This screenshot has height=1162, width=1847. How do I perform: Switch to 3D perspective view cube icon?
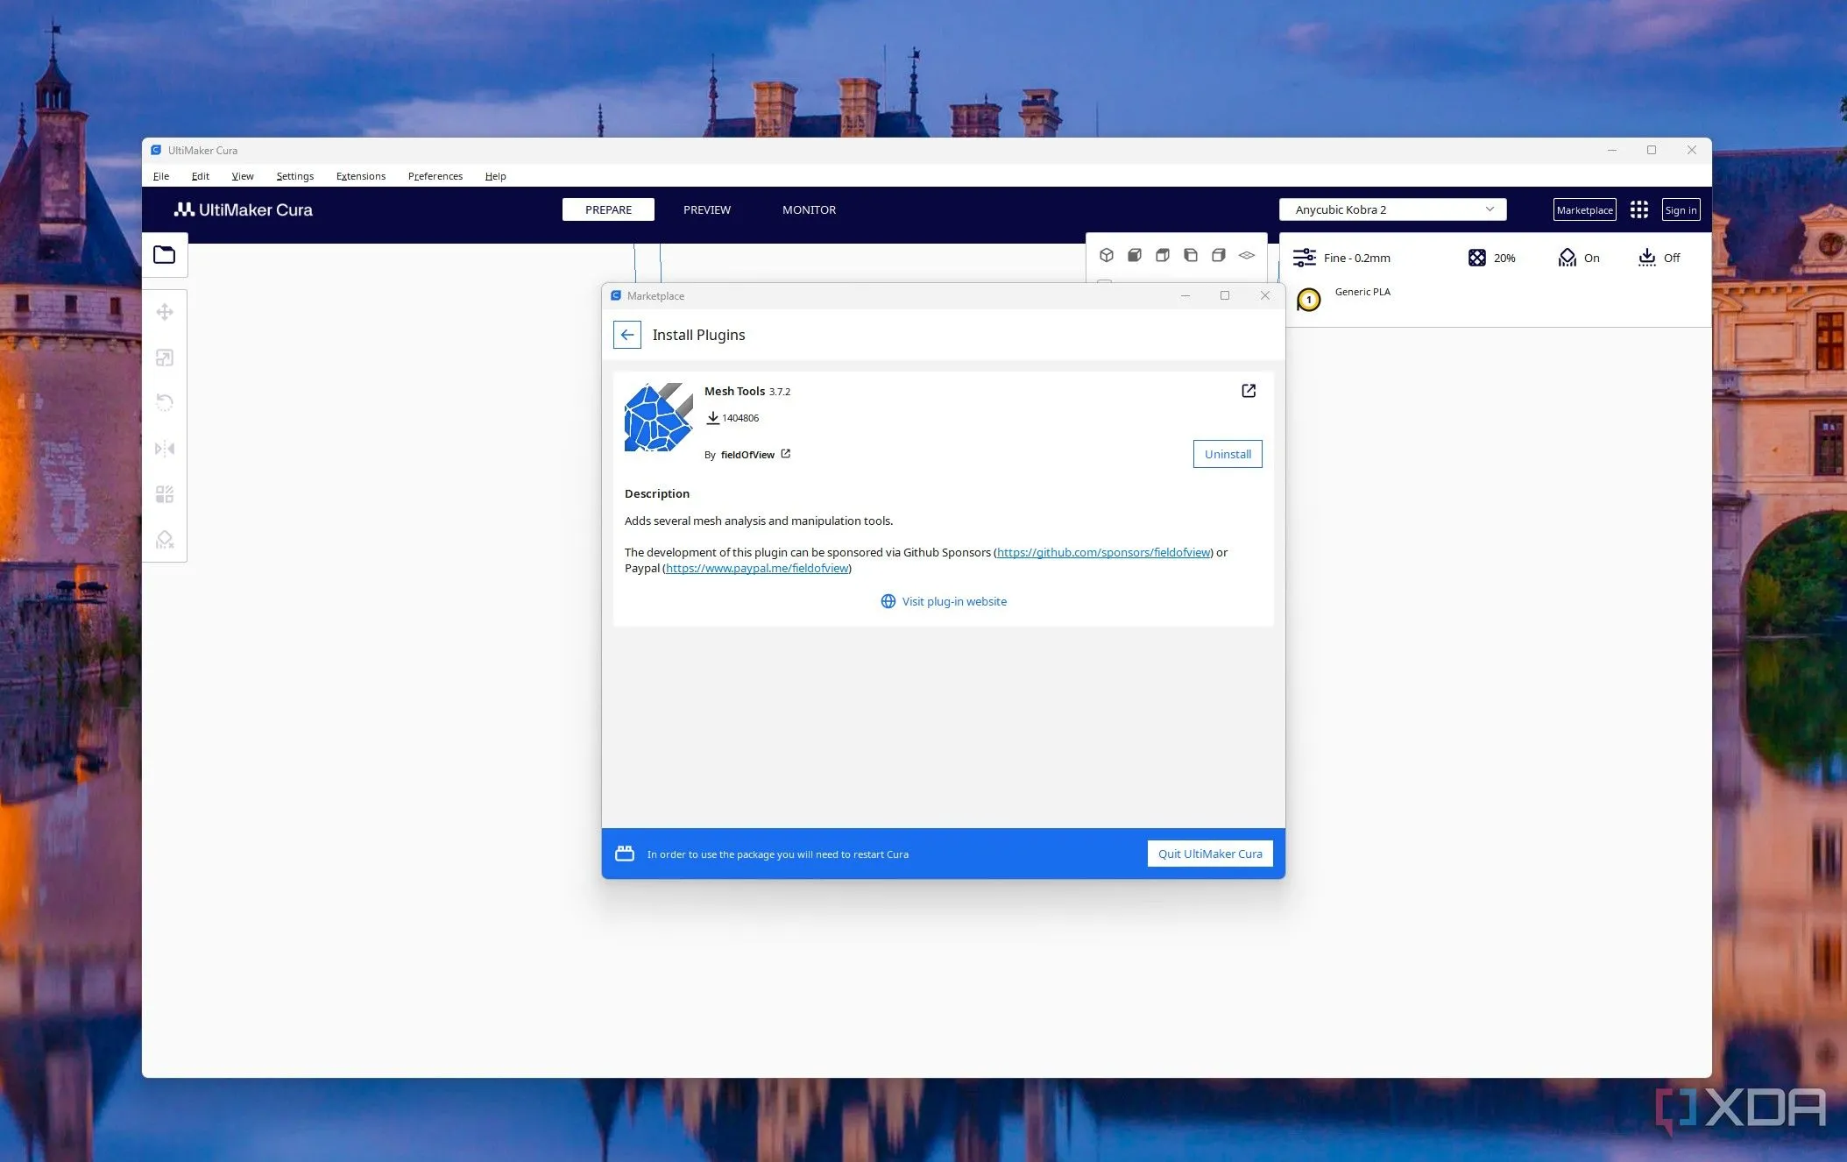click(1107, 255)
